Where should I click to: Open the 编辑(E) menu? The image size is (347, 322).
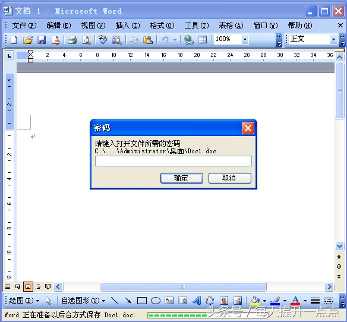(x=59, y=26)
